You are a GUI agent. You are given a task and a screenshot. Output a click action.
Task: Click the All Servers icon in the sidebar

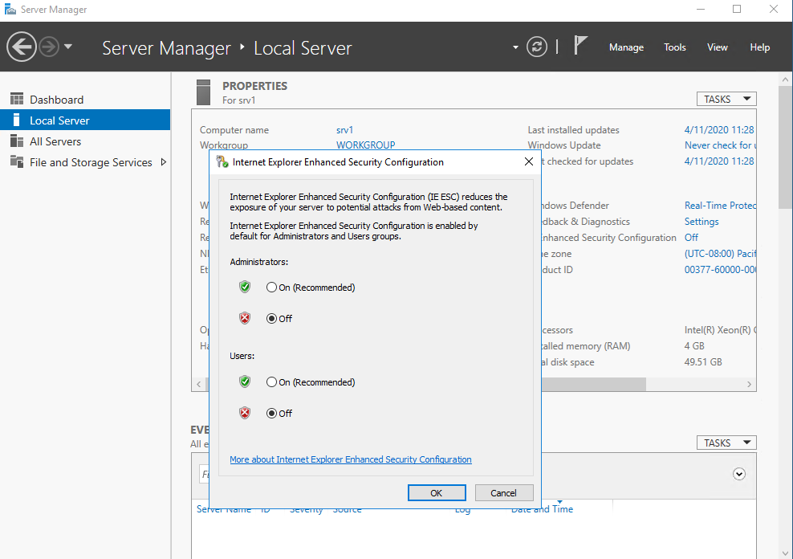(17, 141)
